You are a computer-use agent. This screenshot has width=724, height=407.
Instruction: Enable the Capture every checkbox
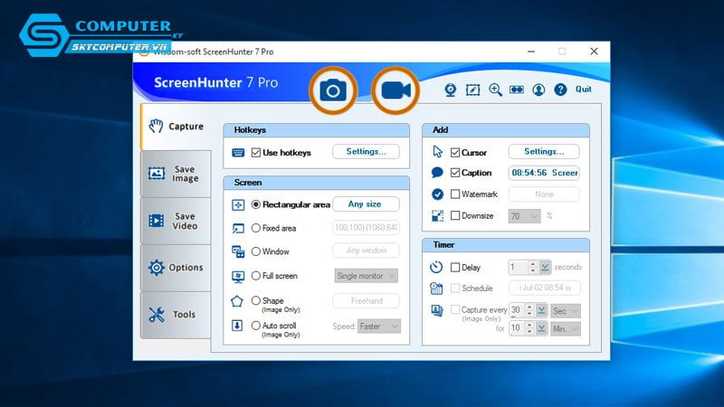click(455, 309)
